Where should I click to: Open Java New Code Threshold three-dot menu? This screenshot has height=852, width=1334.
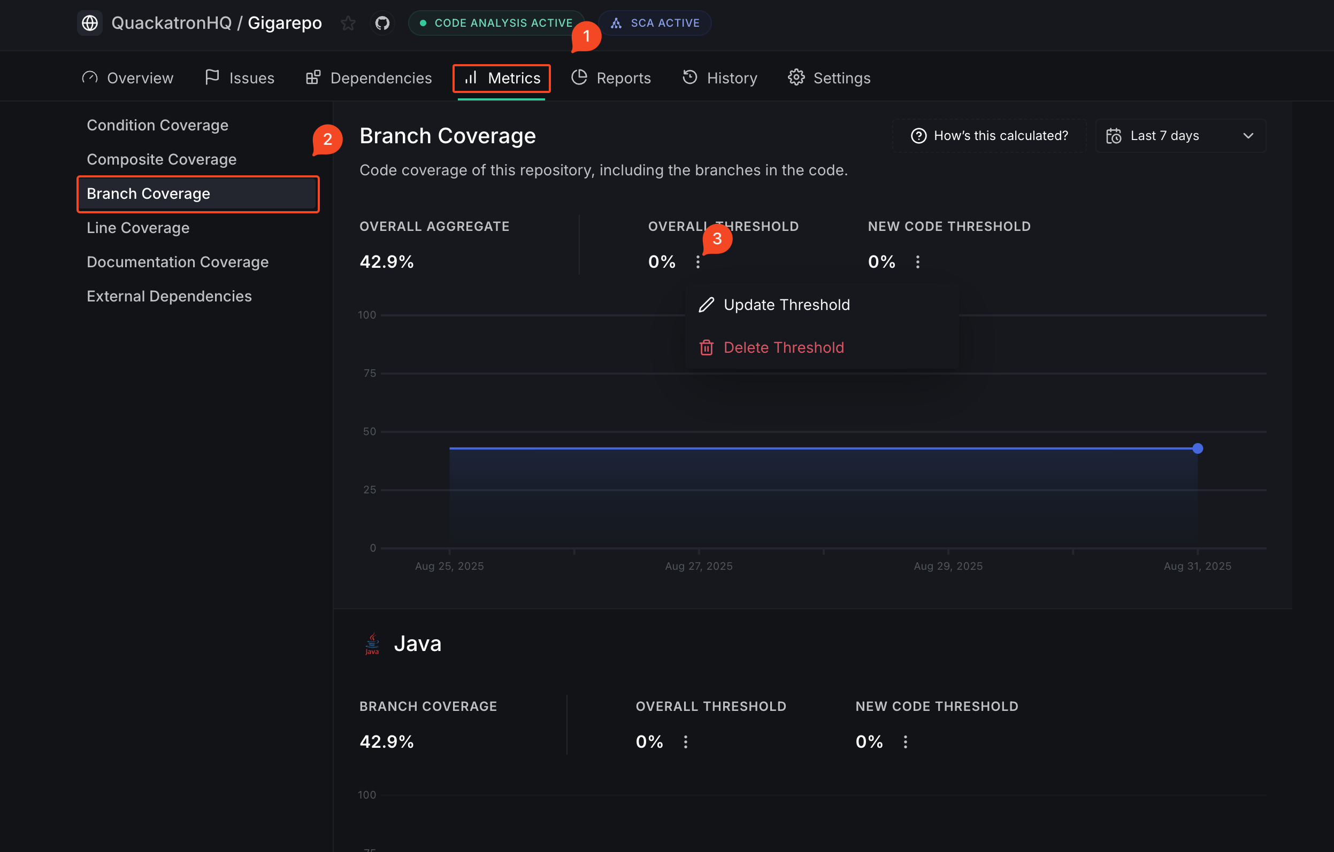[x=905, y=742]
